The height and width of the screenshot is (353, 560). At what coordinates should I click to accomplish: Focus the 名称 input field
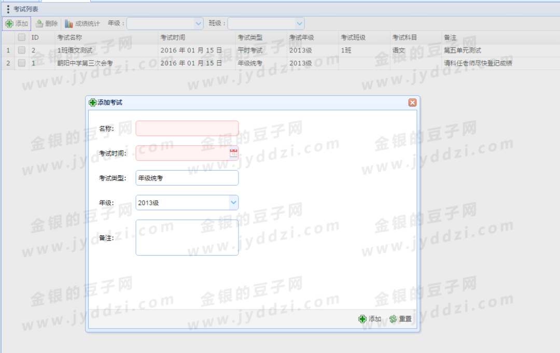tap(187, 129)
